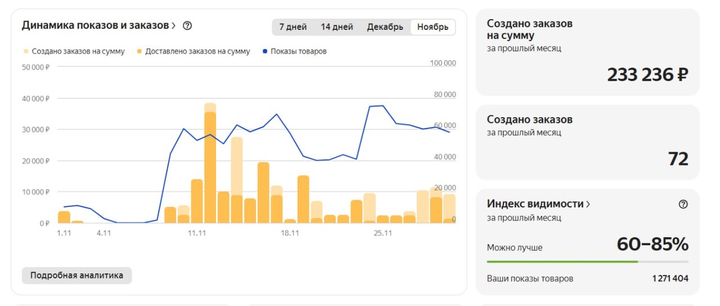Screen dimensions: 720x306
Task: Toggle legend dot Создано заказов на сумму
Action: point(25,52)
